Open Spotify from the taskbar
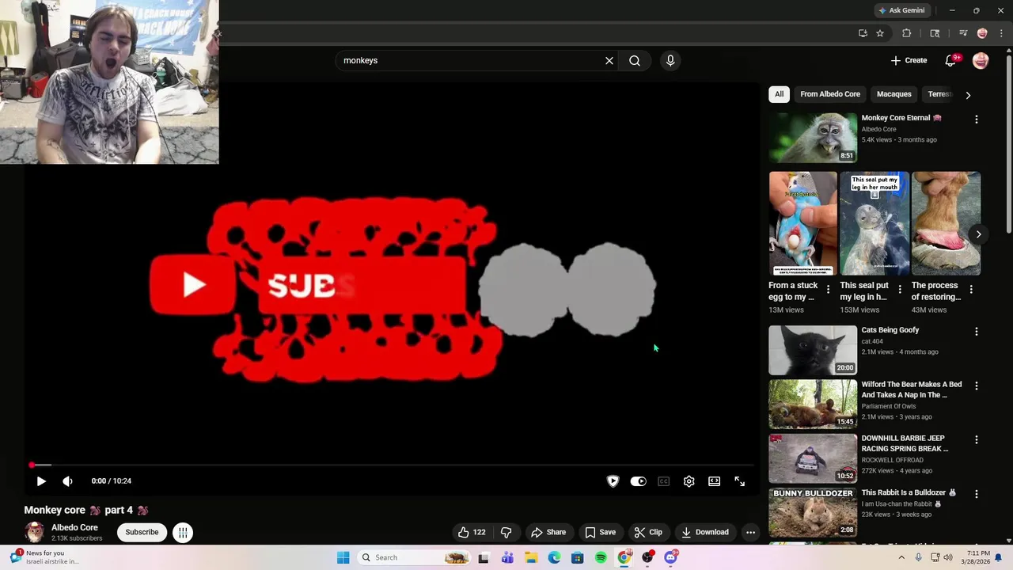The height and width of the screenshot is (570, 1013). point(601,557)
